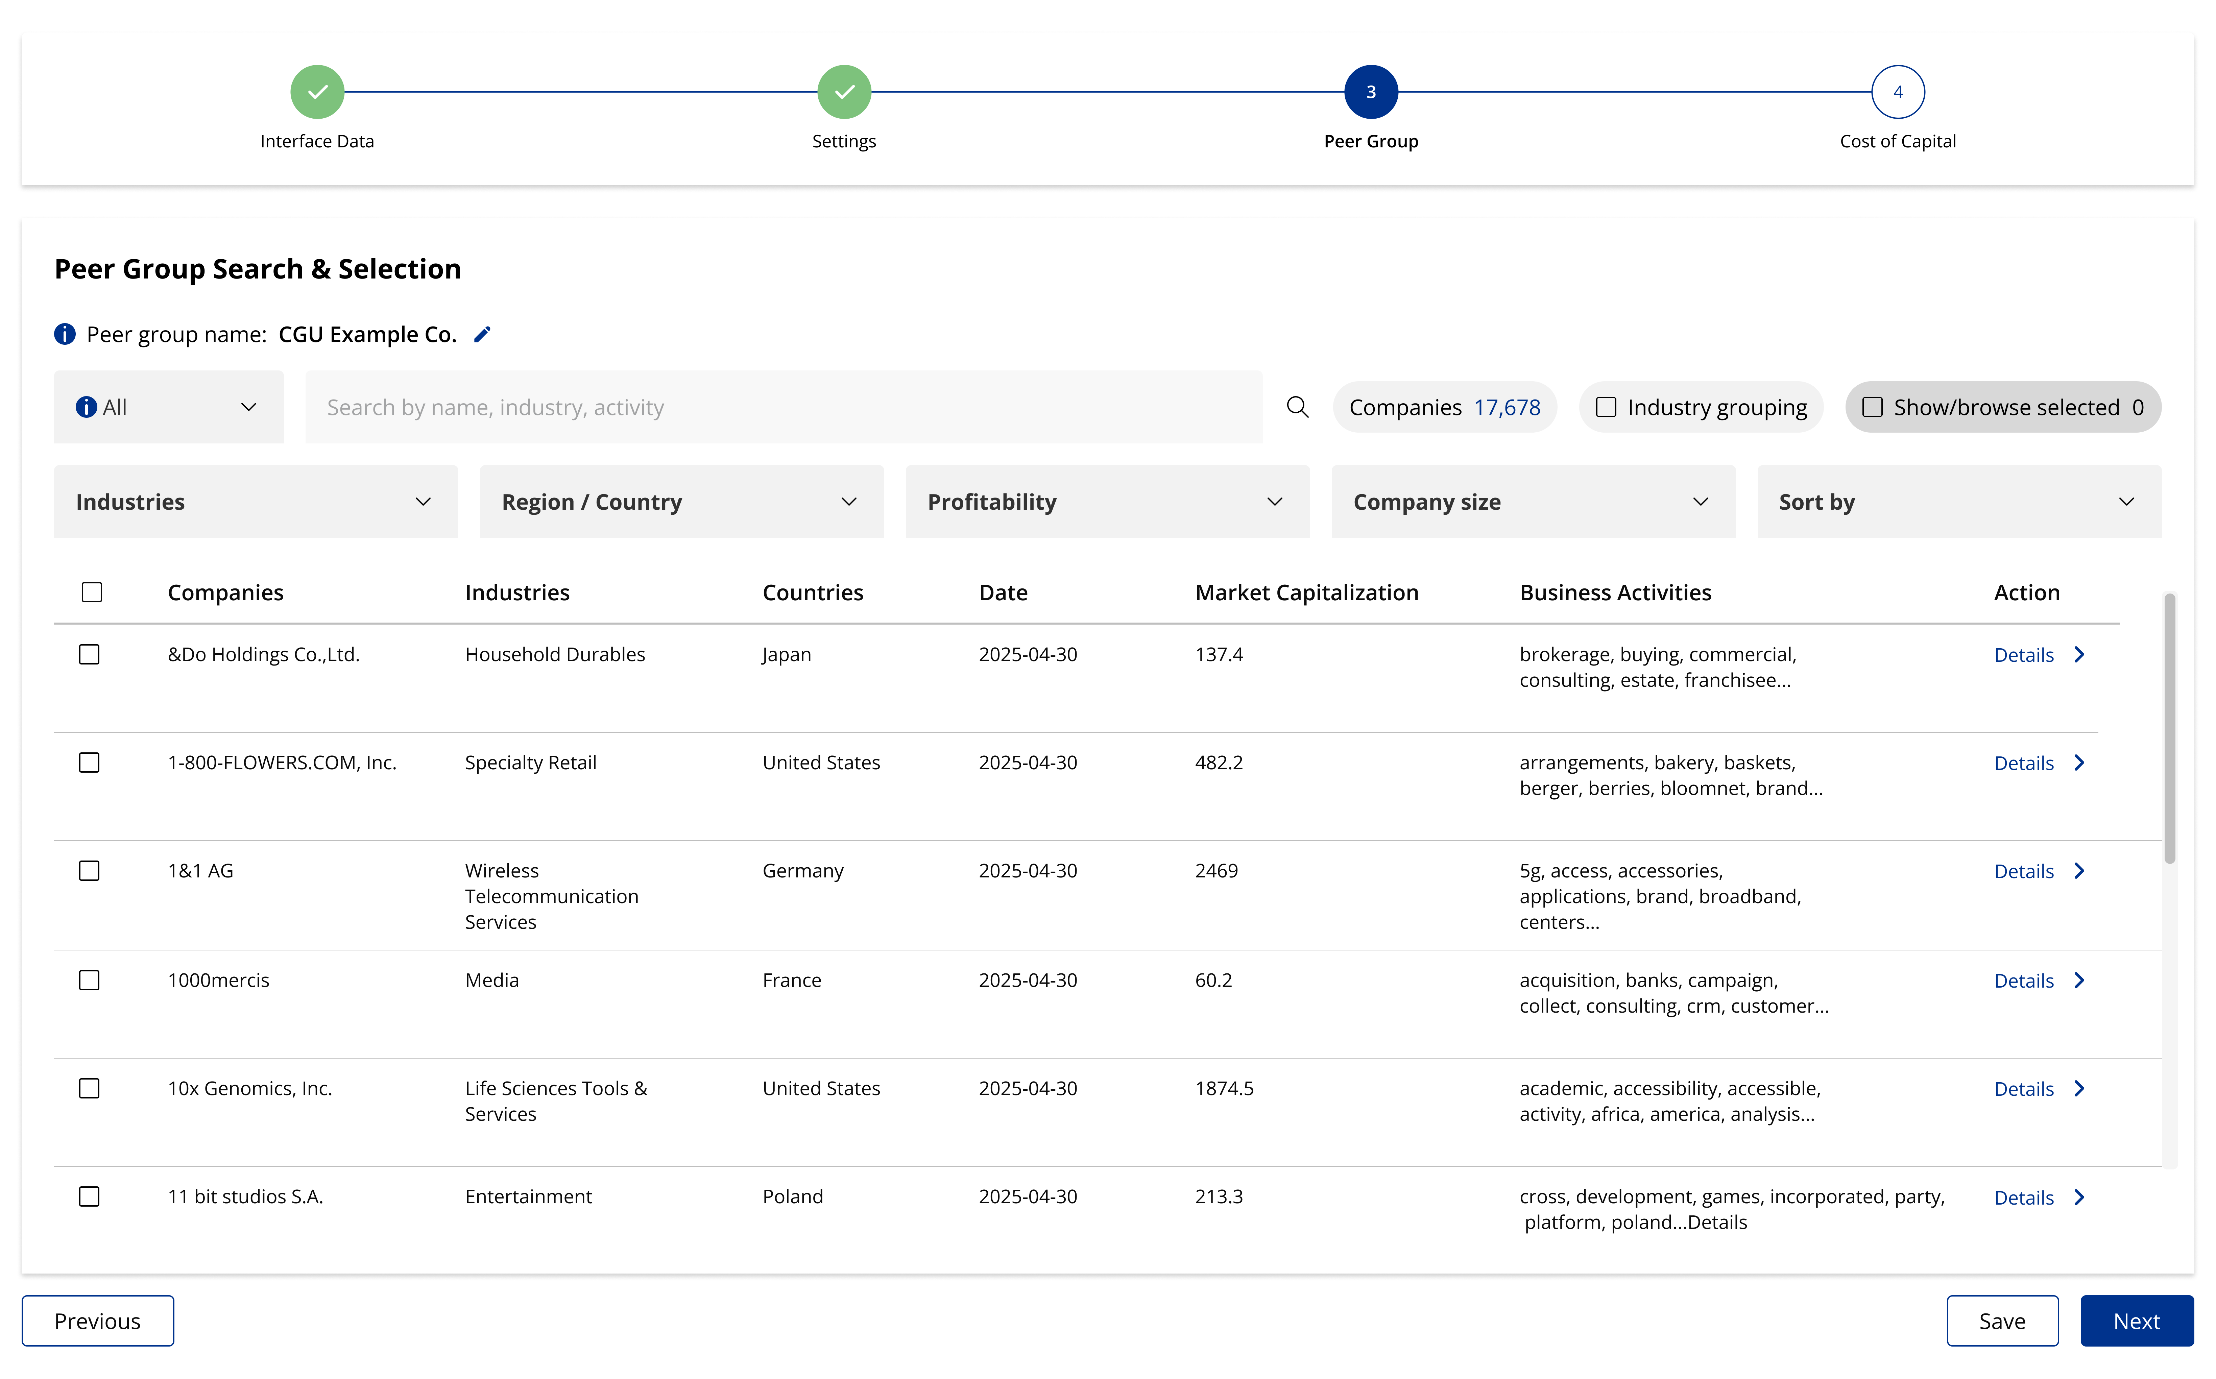Viewport: 2216px width, 1379px height.
Task: Go to the Settings step label
Action: tap(844, 141)
